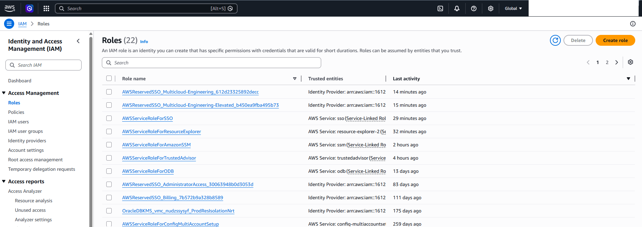Viewport: 642px width, 227px height.
Task: Click the Create role button
Action: (x=615, y=40)
